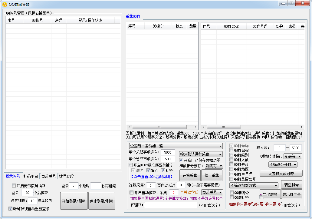312x219 pixels.
Task: Export group numbers with 导出群号 button
Action: pyautogui.click(x=270, y=194)
